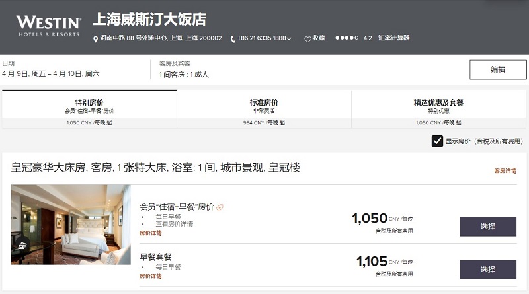Image resolution: width=529 pixels, height=294 pixels.
Task: Click the room title 皇冠豪华大床房
Action: [x=155, y=167]
